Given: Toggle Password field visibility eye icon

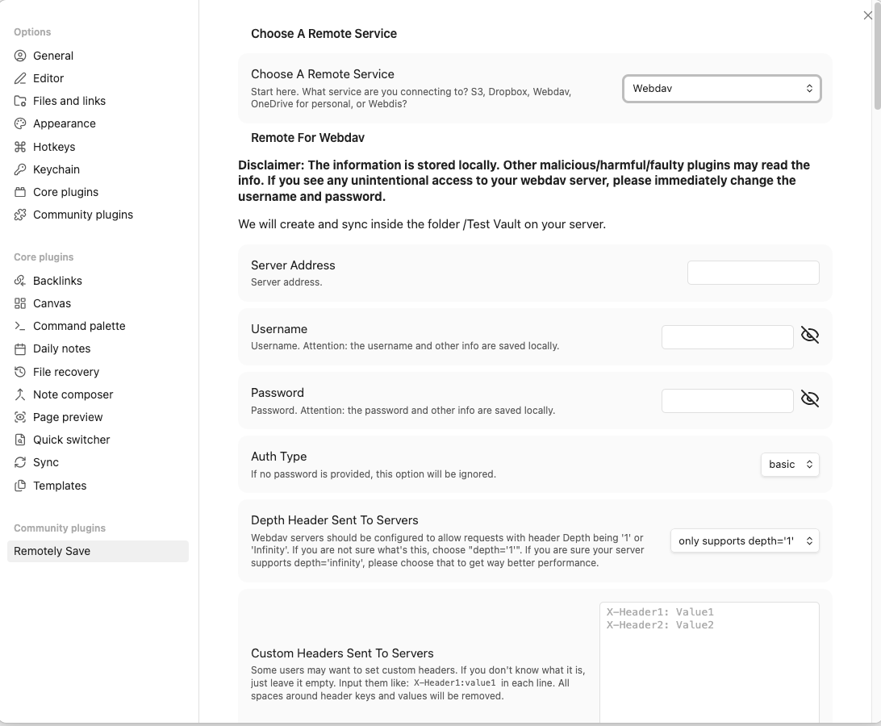Looking at the screenshot, I should 810,399.
